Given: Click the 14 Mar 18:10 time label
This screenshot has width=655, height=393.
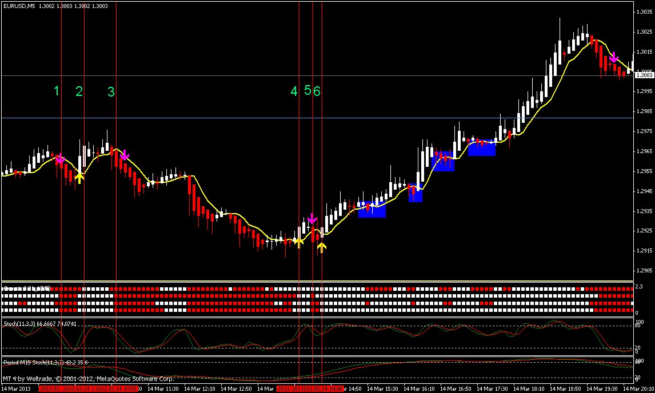Looking at the screenshot, I should click(x=529, y=389).
